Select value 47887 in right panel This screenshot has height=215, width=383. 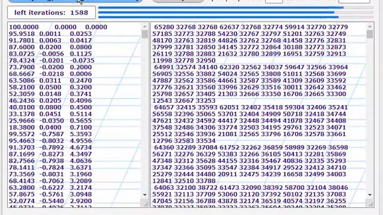point(162,81)
